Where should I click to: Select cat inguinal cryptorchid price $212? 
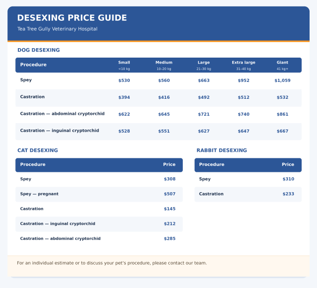coord(169,224)
